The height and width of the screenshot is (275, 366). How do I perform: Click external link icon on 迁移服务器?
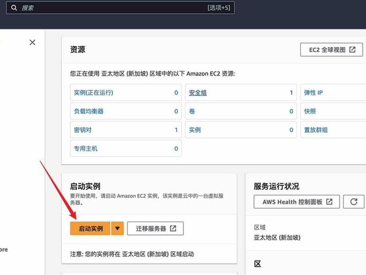tap(173, 228)
